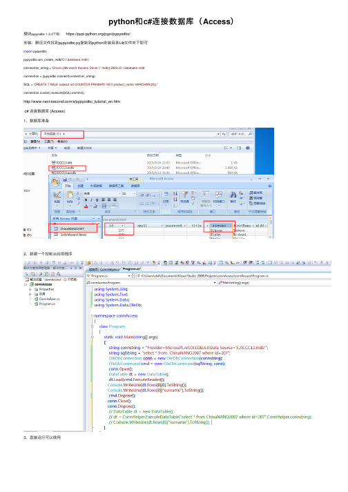The width and height of the screenshot is (348, 492).
Task: Open the 帮助(H) menu in Explorer
Action: point(62,142)
